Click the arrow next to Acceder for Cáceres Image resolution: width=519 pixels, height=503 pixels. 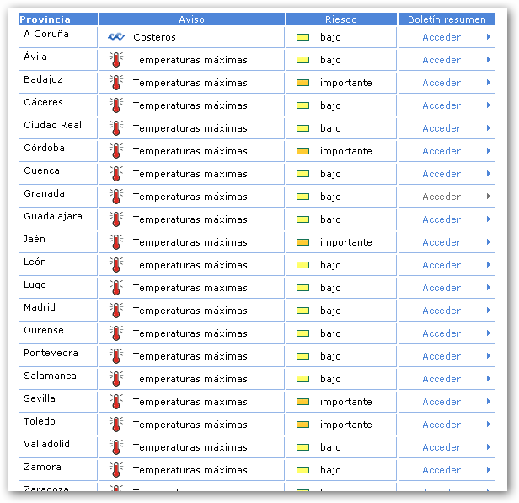click(488, 105)
